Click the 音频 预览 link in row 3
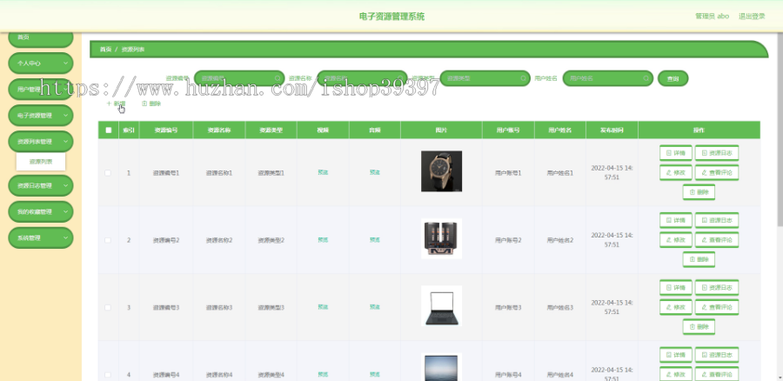 click(x=374, y=307)
